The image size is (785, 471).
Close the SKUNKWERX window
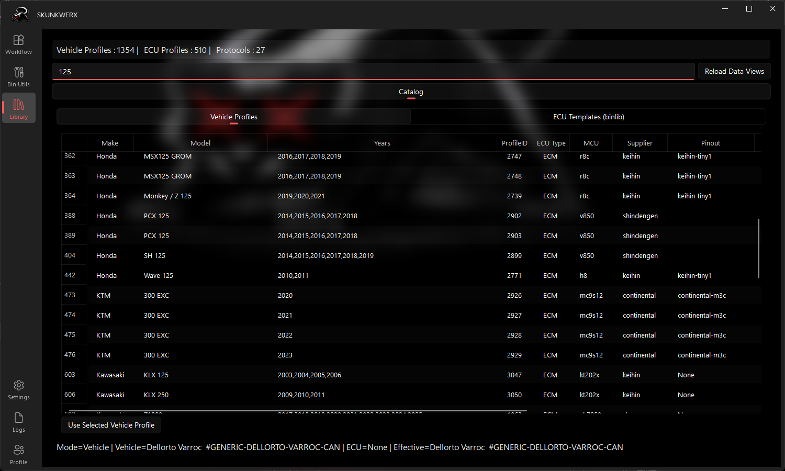pos(772,8)
